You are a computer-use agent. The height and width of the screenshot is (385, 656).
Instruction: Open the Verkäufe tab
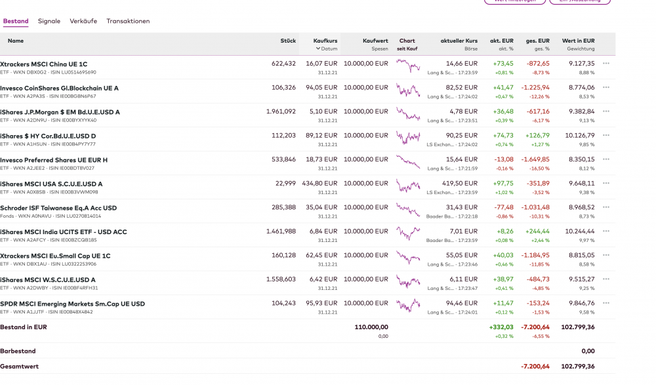click(83, 21)
